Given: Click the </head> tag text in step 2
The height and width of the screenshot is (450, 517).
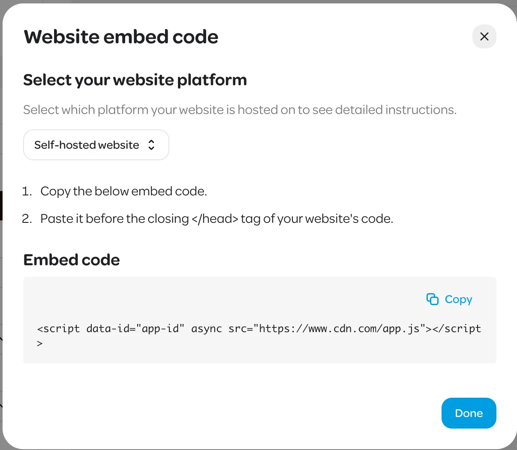Looking at the screenshot, I should [x=215, y=219].
